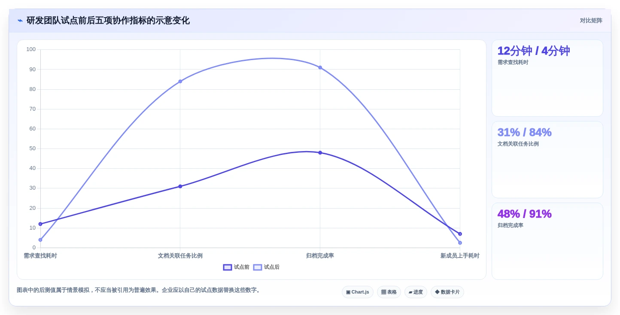Click the 试点后 legend color box
This screenshot has width=620, height=315.
258,267
